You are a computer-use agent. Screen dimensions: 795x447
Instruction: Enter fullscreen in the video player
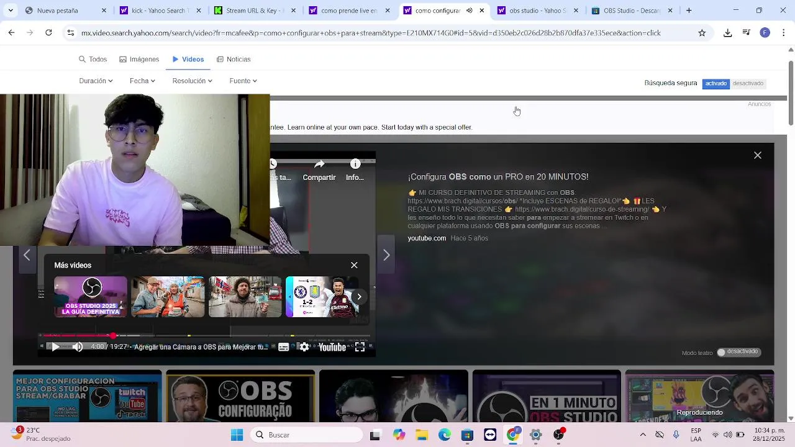360,347
